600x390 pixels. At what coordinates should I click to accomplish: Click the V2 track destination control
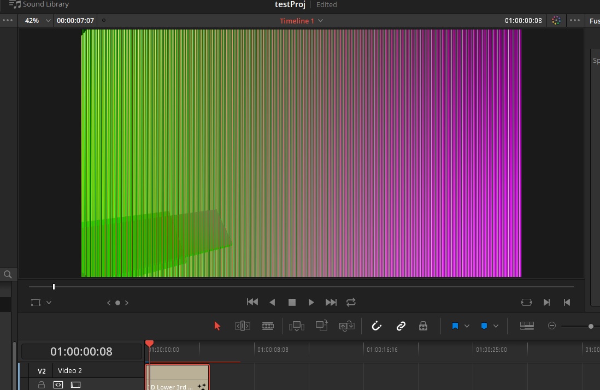click(x=42, y=371)
